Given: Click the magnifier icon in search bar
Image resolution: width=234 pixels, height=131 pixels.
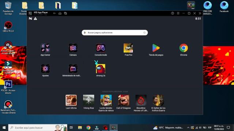Looking at the screenshot, I should pyautogui.click(x=144, y=33).
